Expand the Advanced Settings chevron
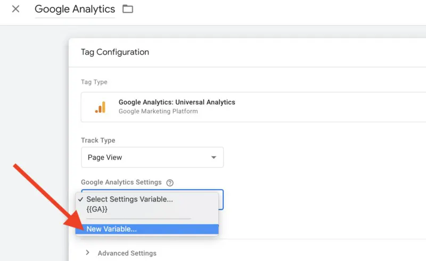Screen dimensions: 426x261 (x=87, y=253)
